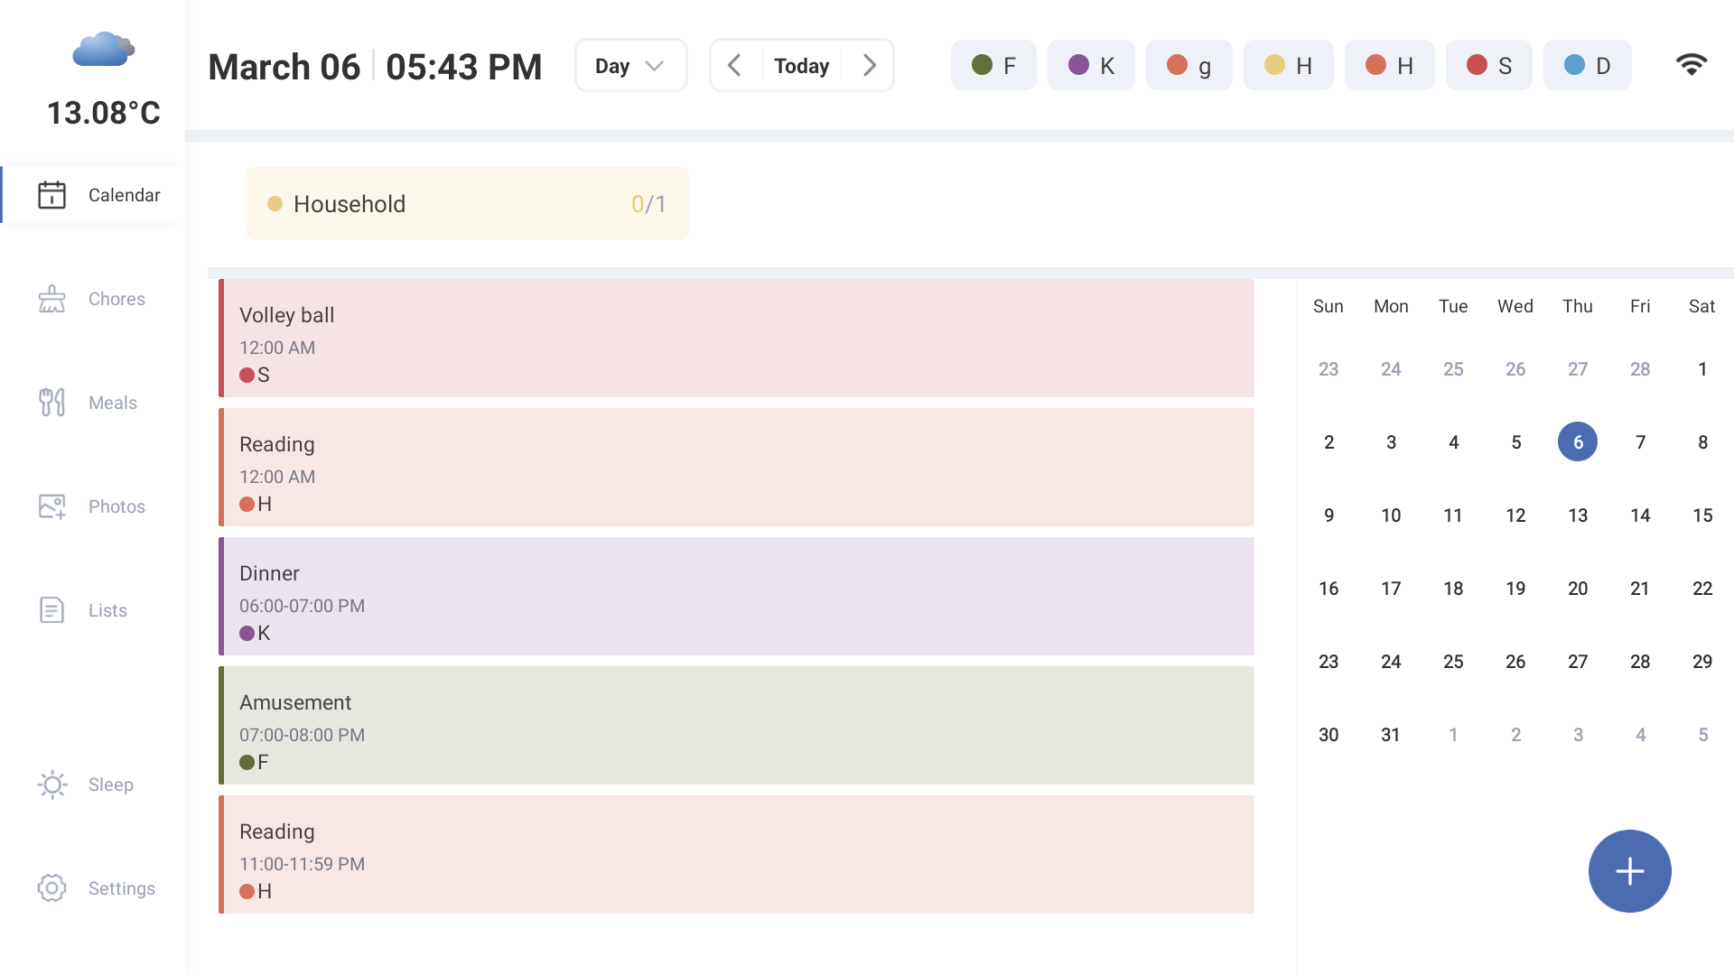Click the Wi-Fi status icon
The image size is (1734, 975).
1691,65
